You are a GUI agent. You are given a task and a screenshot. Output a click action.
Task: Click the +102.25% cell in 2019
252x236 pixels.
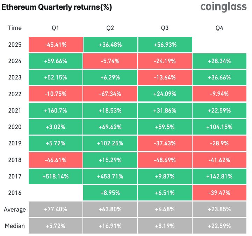(110, 143)
